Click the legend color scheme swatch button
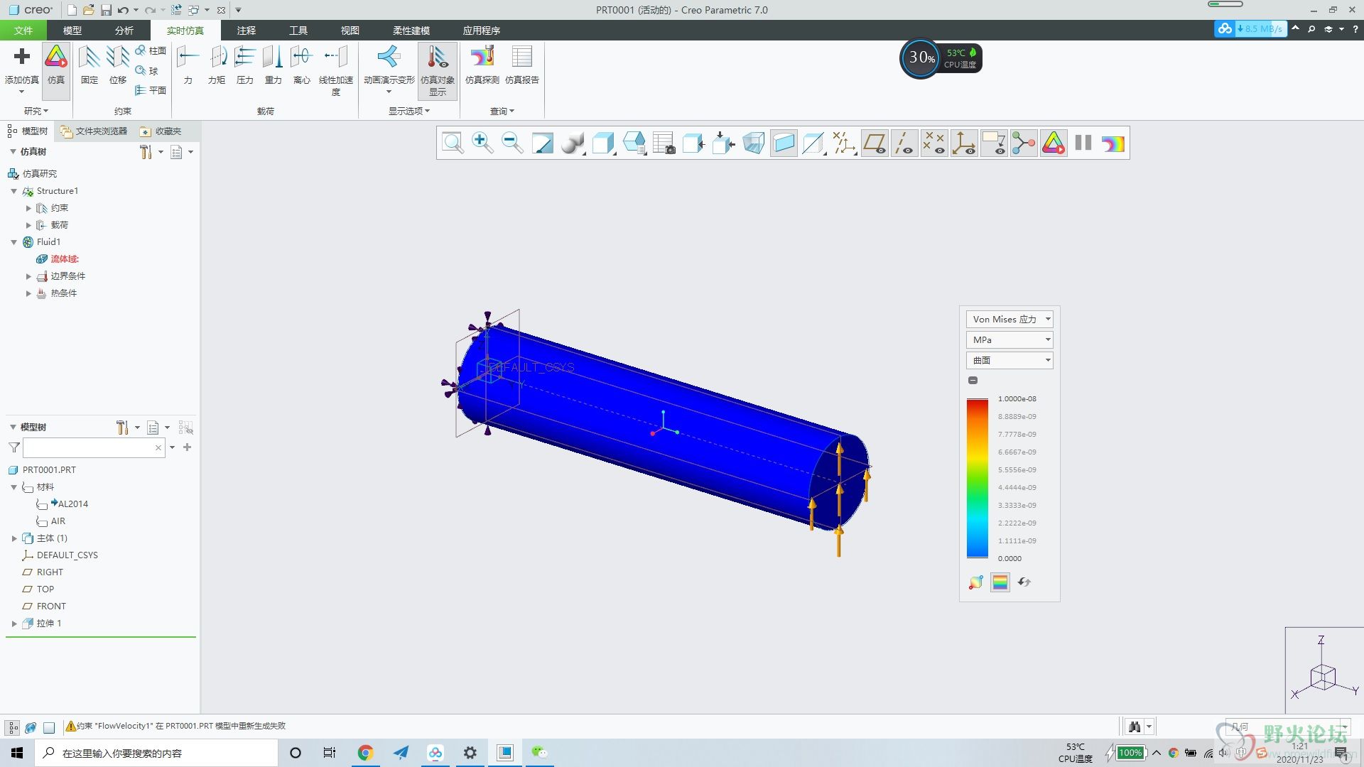The height and width of the screenshot is (767, 1364). click(1000, 582)
